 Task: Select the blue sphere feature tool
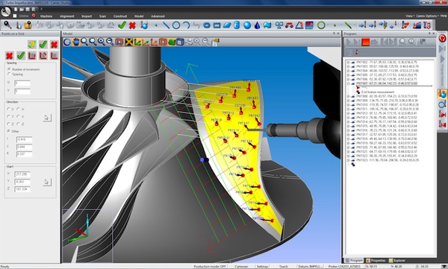pyautogui.click(x=247, y=25)
